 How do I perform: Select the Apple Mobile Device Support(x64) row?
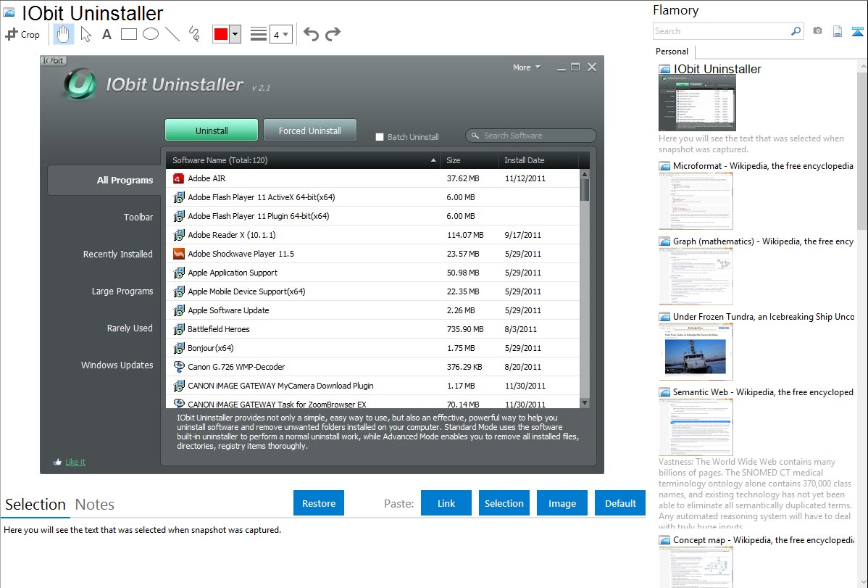click(x=372, y=291)
